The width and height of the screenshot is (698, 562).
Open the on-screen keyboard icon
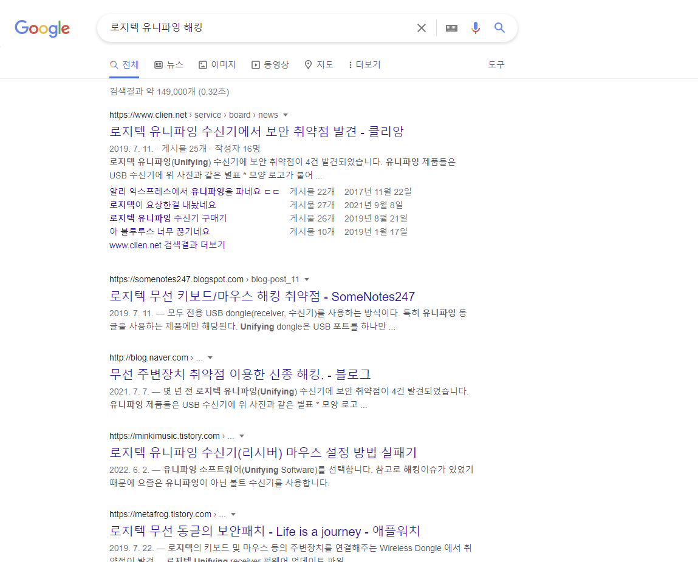pyautogui.click(x=451, y=28)
